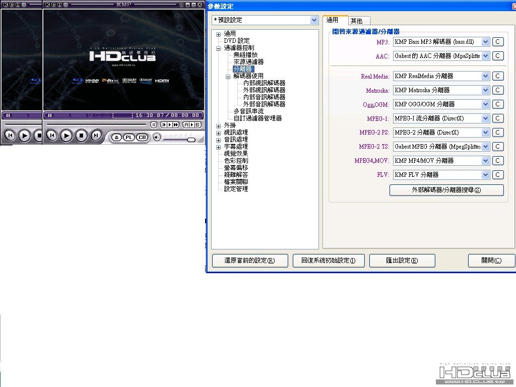
Task: Open the Real Media splitter dropdown
Action: click(x=485, y=76)
